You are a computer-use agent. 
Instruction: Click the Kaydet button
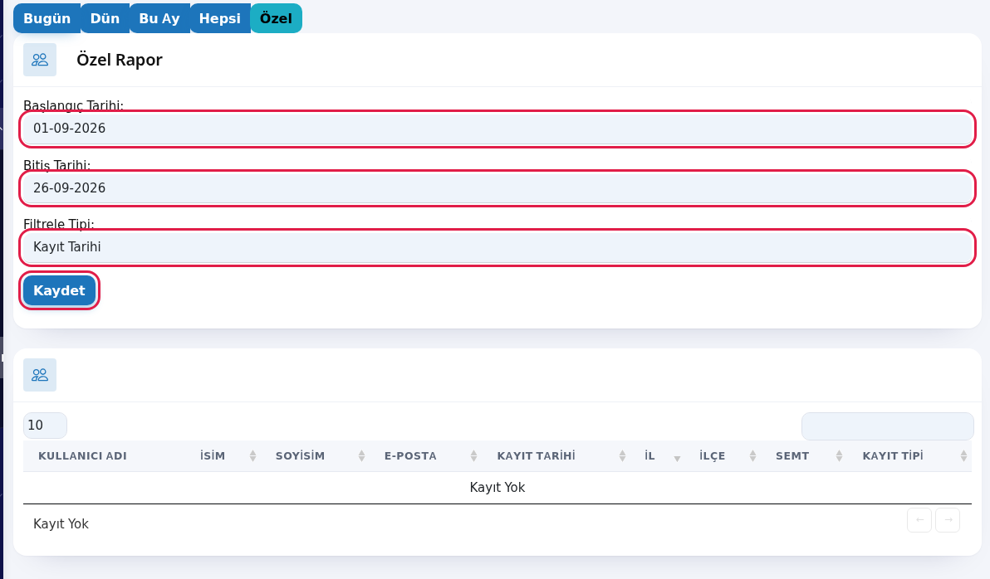pos(59,291)
